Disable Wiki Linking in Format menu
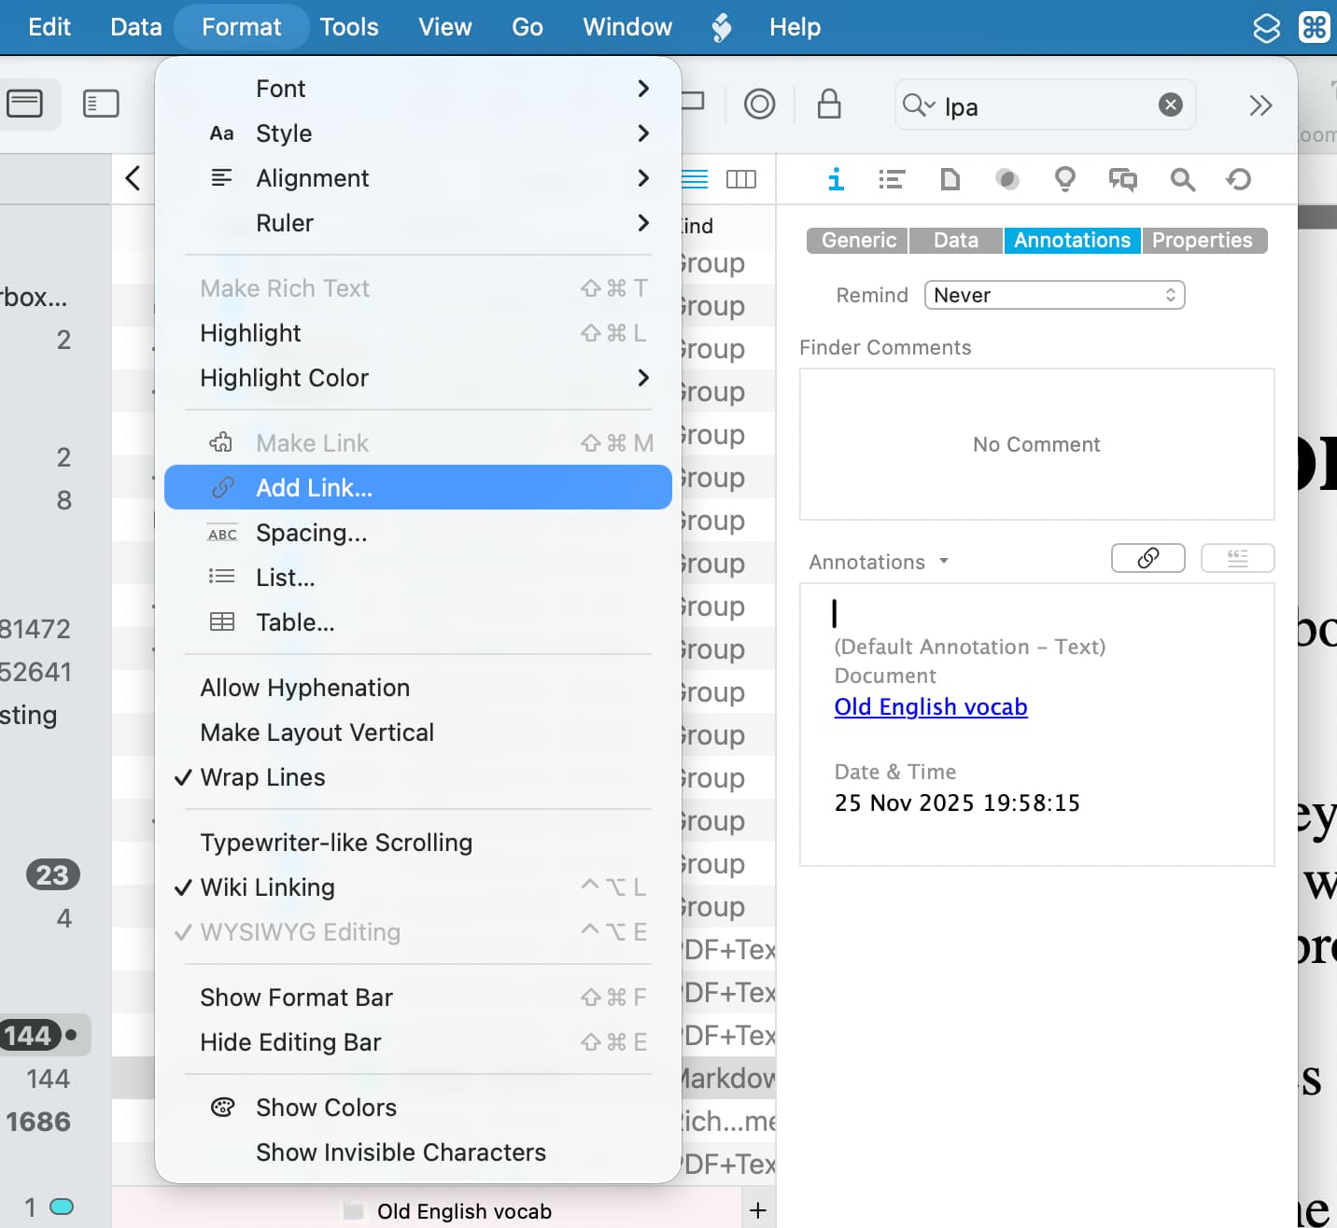This screenshot has width=1337, height=1228. coord(267,887)
